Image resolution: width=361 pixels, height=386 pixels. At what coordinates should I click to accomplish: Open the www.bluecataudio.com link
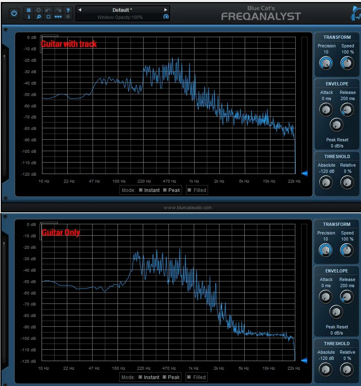[x=188, y=208]
